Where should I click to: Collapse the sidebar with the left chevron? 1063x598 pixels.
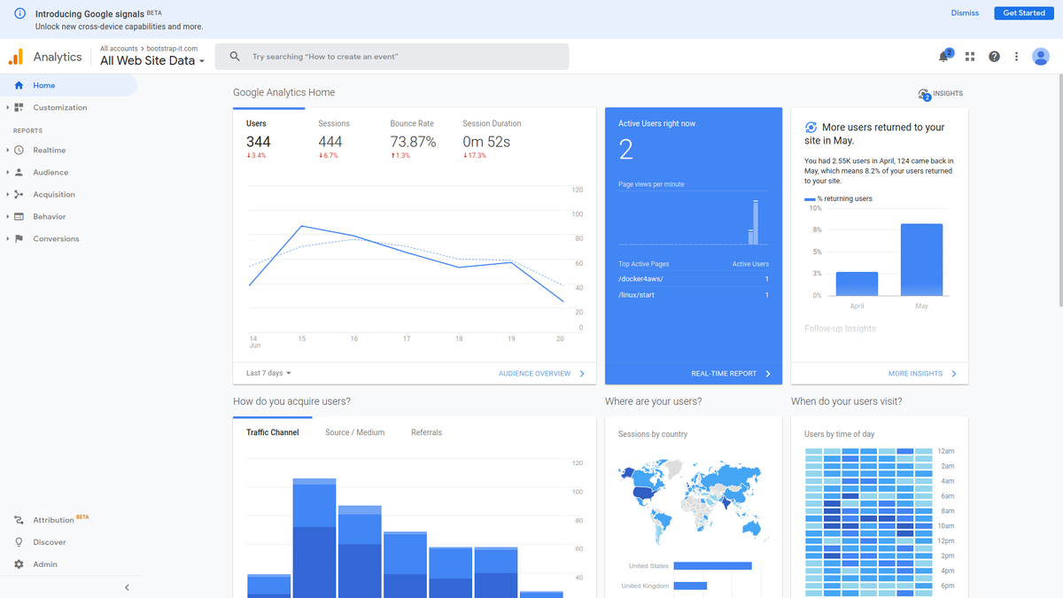click(x=127, y=587)
